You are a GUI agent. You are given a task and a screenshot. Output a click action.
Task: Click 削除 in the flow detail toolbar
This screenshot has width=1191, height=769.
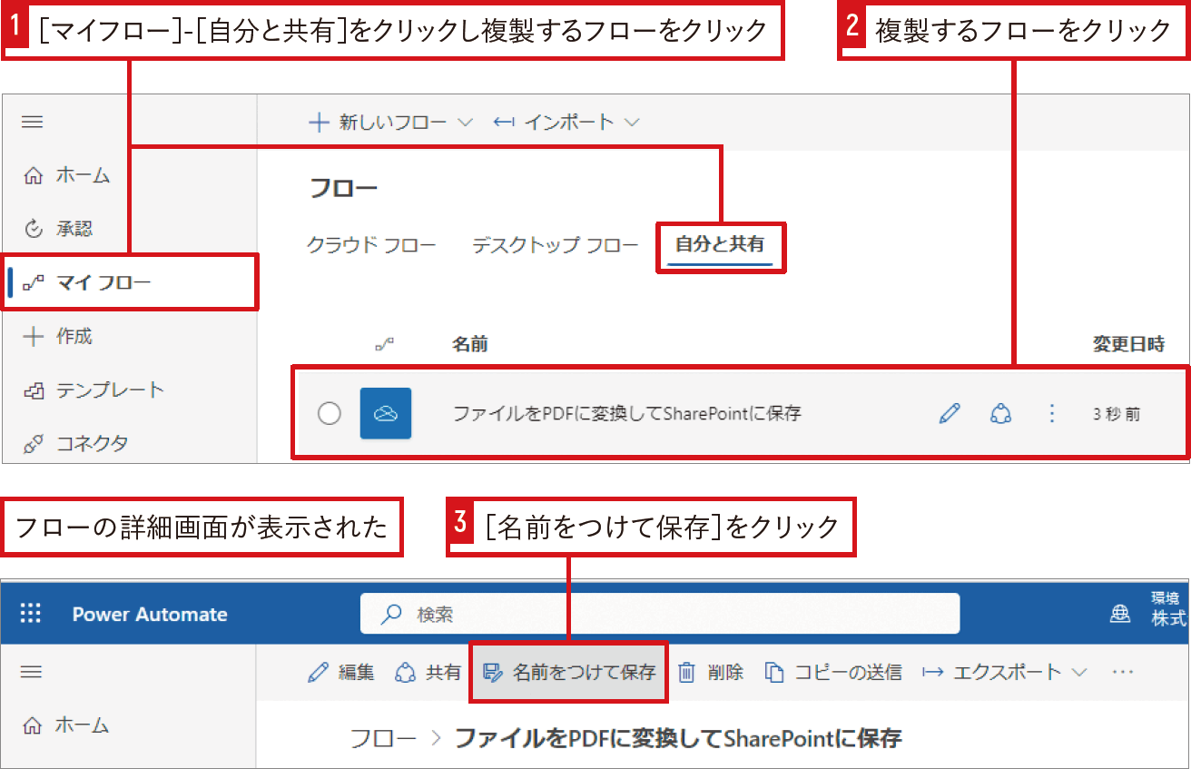click(x=711, y=673)
